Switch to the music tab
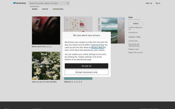The width and height of the screenshot is (175, 109). (x=35, y=9)
